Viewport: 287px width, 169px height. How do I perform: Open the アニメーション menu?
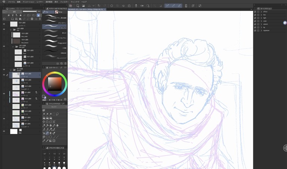coord(28,2)
